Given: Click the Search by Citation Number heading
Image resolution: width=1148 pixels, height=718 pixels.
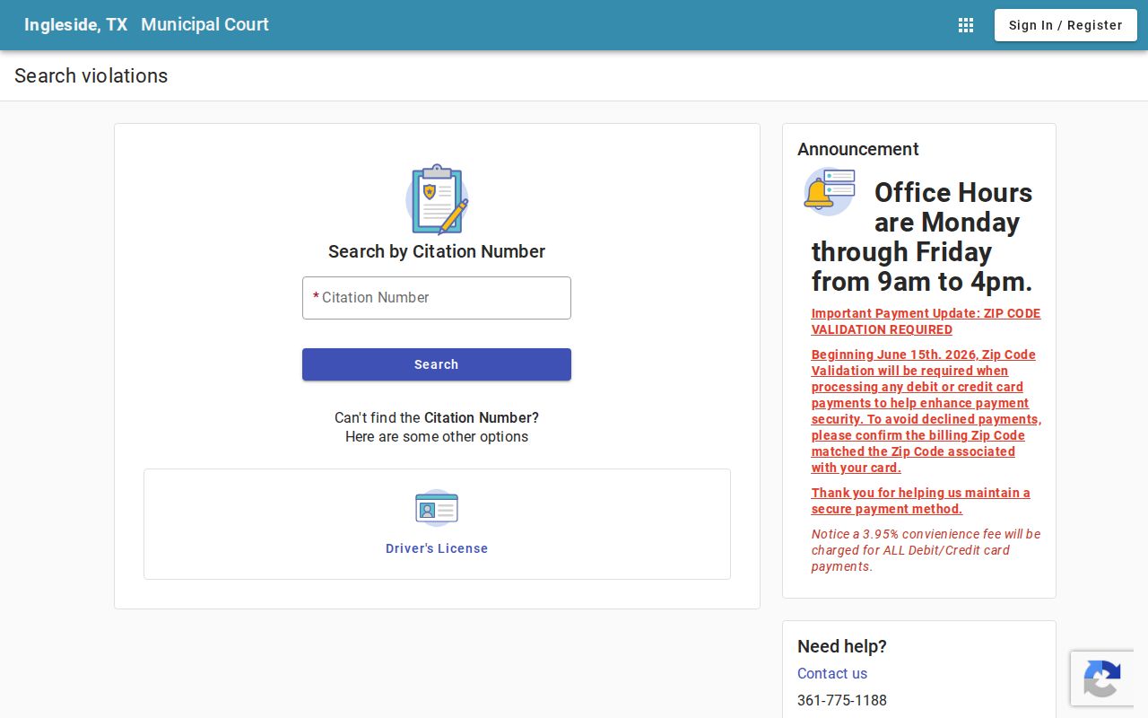Looking at the screenshot, I should click(x=437, y=251).
